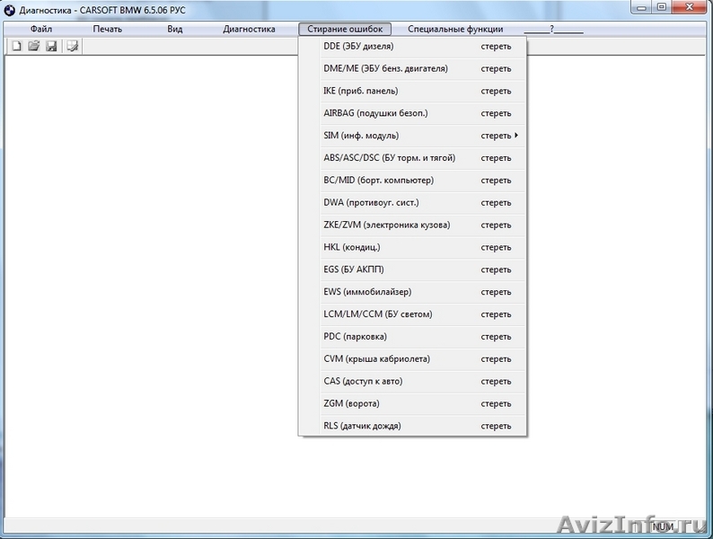Viewport: 713px width, 539px height.
Task: Click the New document toolbar icon
Action: point(17,46)
